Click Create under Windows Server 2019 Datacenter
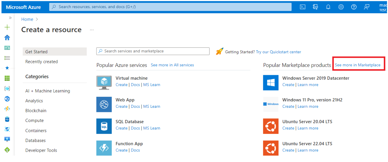The image size is (388, 162). pyautogui.click(x=288, y=85)
